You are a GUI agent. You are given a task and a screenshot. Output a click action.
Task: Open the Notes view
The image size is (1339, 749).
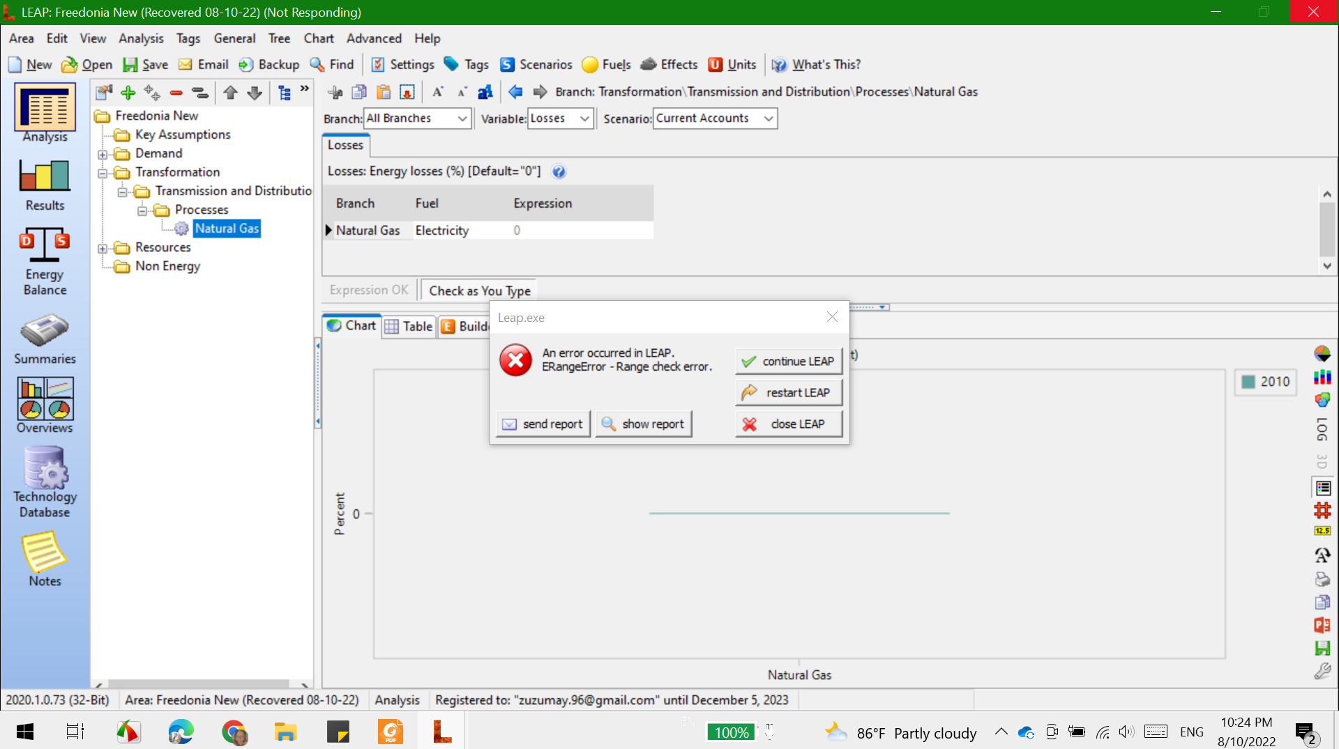pyautogui.click(x=45, y=559)
